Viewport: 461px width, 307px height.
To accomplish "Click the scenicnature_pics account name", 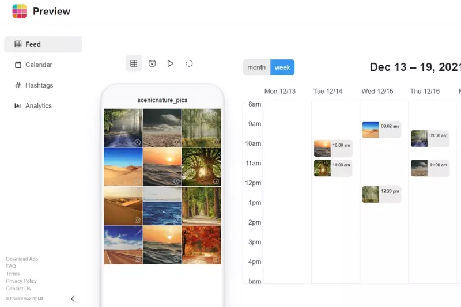I will point(163,100).
